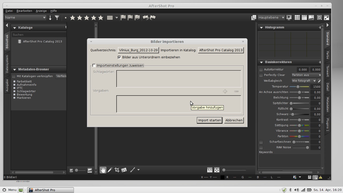Expand the Schlagwörter tree node
The width and height of the screenshot is (343, 193).
[x=14, y=91]
